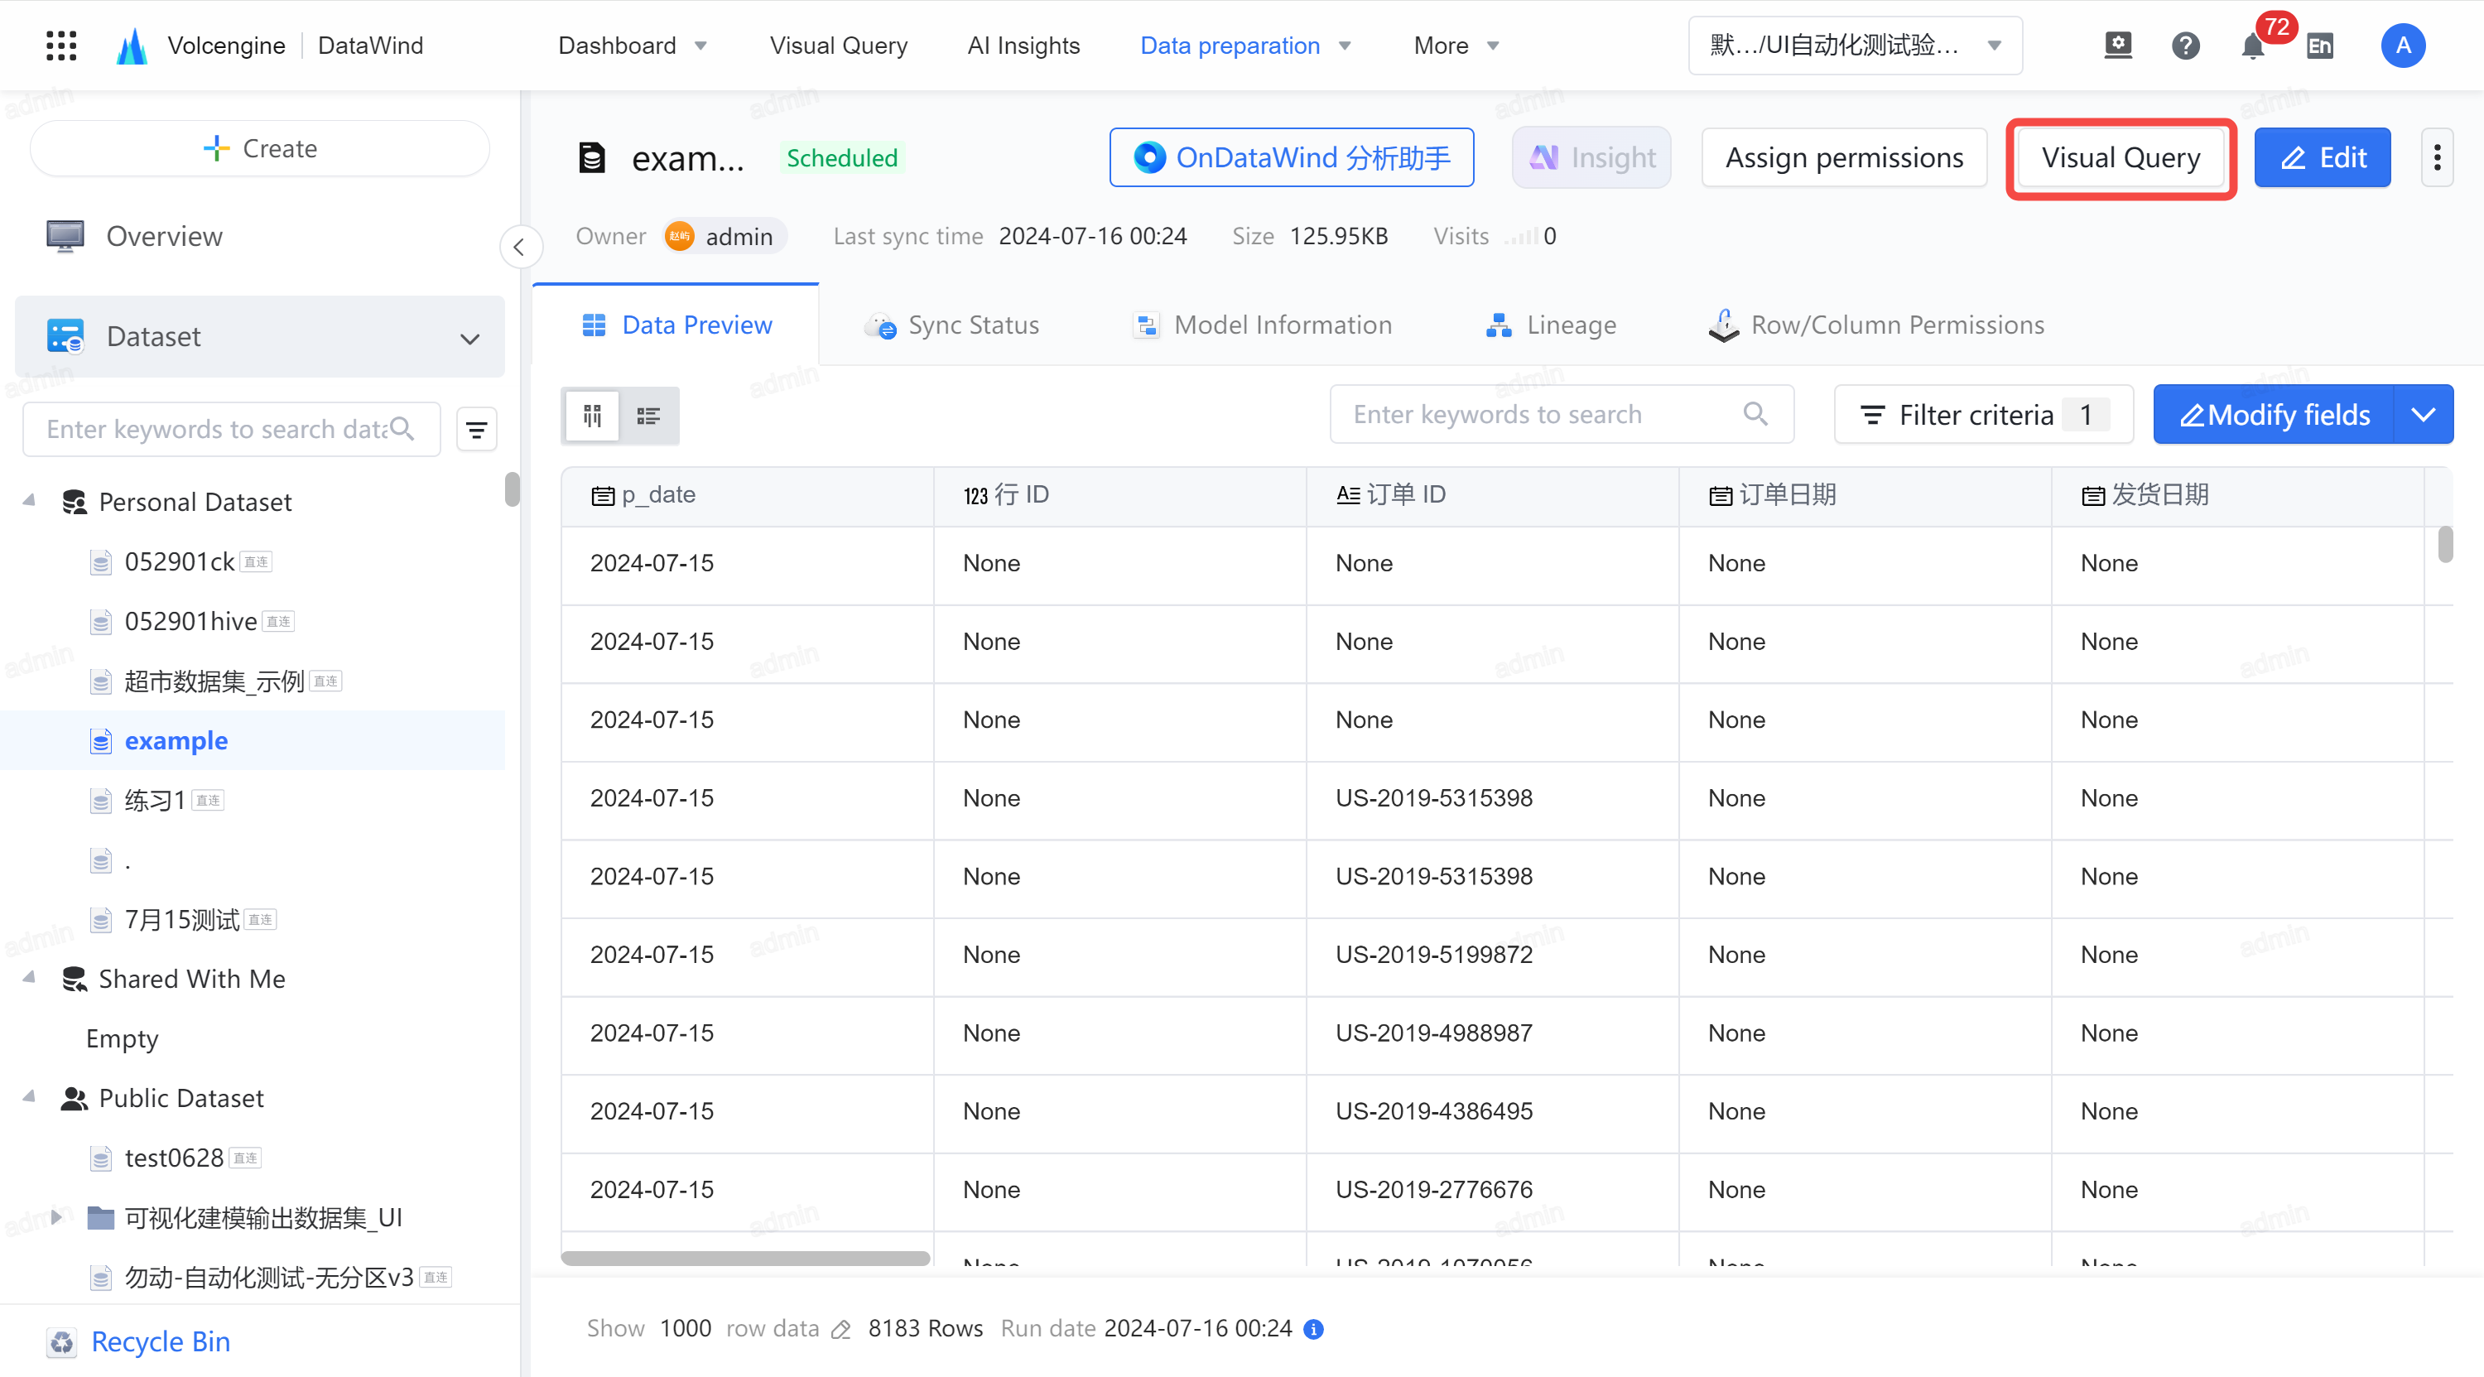Image resolution: width=2484 pixels, height=1377 pixels.
Task: Click the Volcengine logo icon
Action: pos(132,46)
